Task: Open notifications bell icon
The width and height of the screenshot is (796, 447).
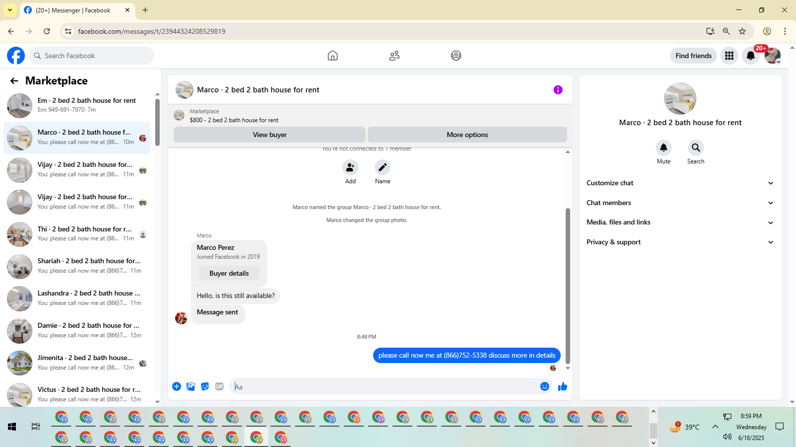Action: 751,56
